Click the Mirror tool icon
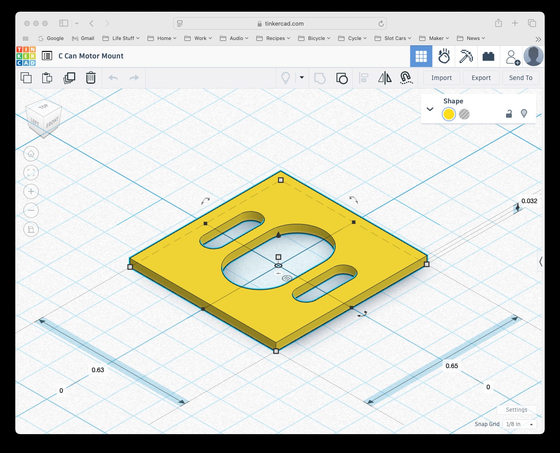 click(385, 78)
